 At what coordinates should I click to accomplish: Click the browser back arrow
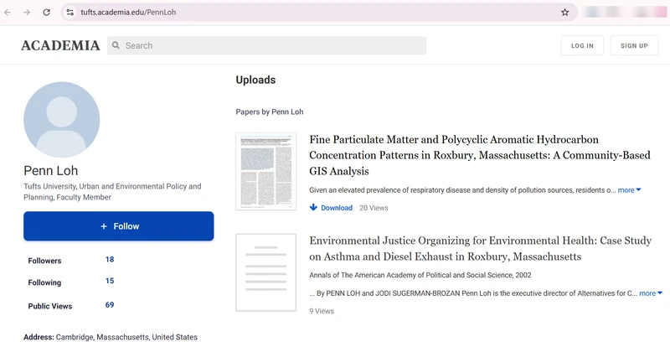point(8,13)
